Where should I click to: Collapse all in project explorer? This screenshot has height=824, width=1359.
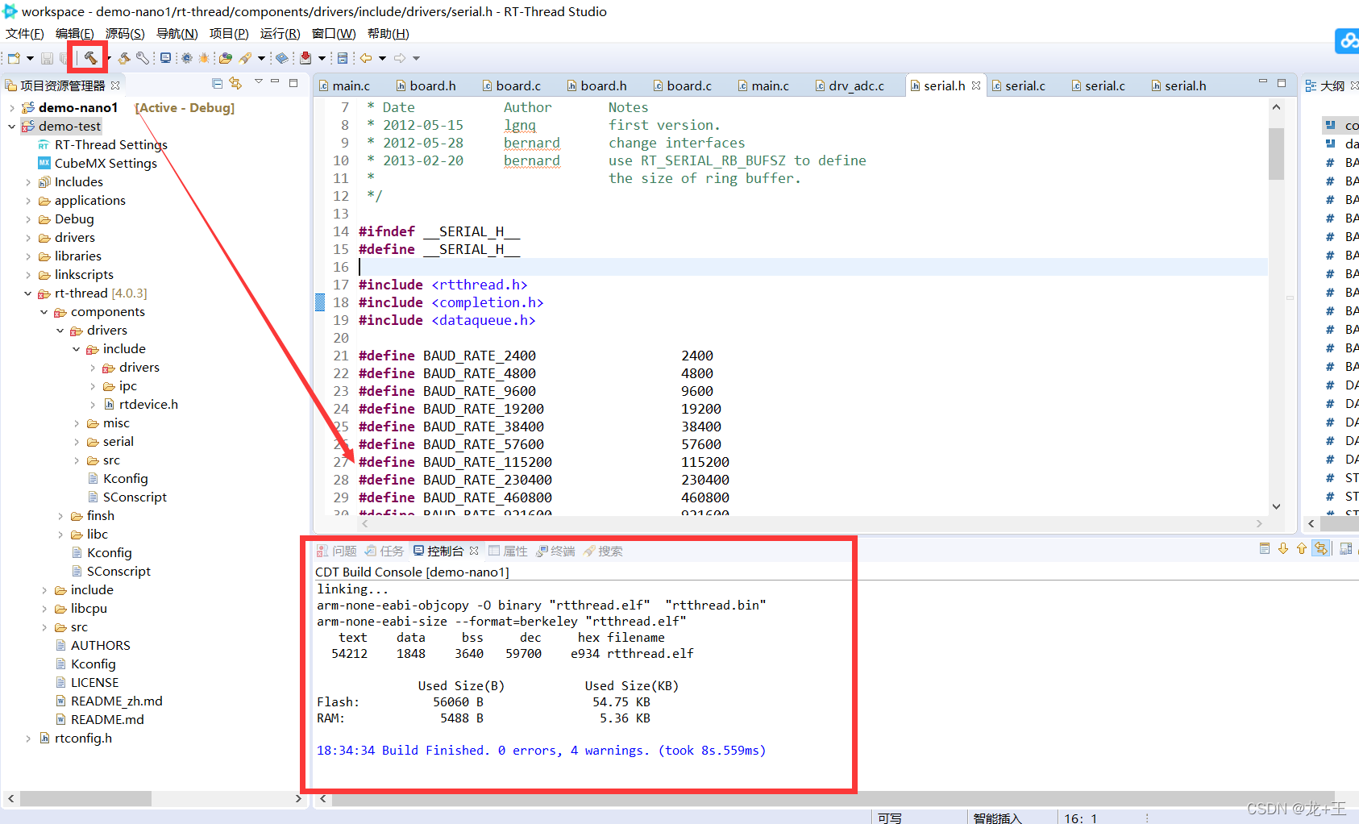[x=217, y=83]
